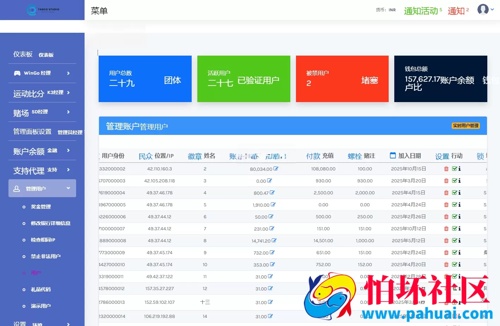
Task: Expand the WinGo 经理 menu chevron
Action: click(68, 73)
